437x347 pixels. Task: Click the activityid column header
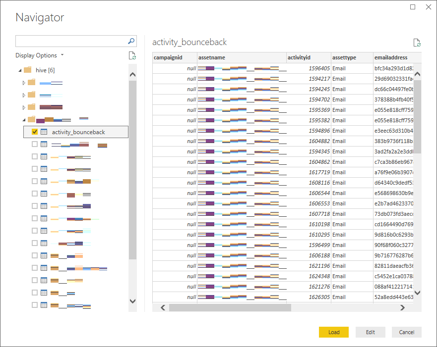point(309,57)
